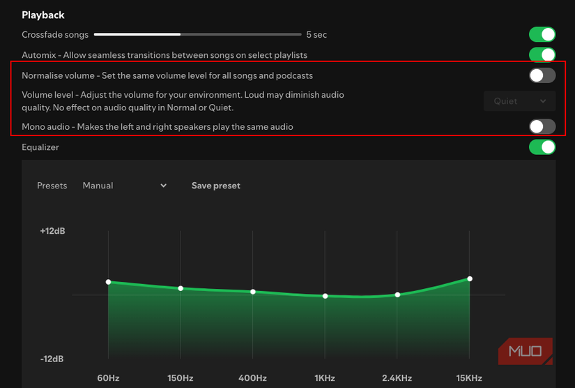Click the Mono audio description text
The width and height of the screenshot is (575, 388).
(x=158, y=126)
